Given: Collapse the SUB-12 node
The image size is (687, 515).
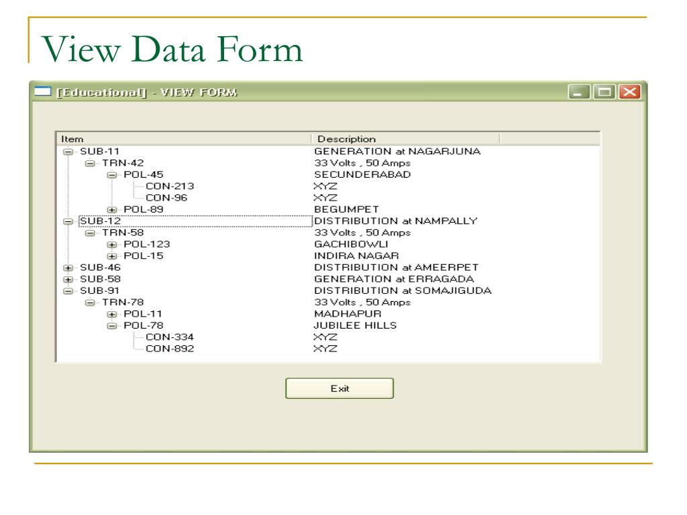Looking at the screenshot, I should pos(68,221).
